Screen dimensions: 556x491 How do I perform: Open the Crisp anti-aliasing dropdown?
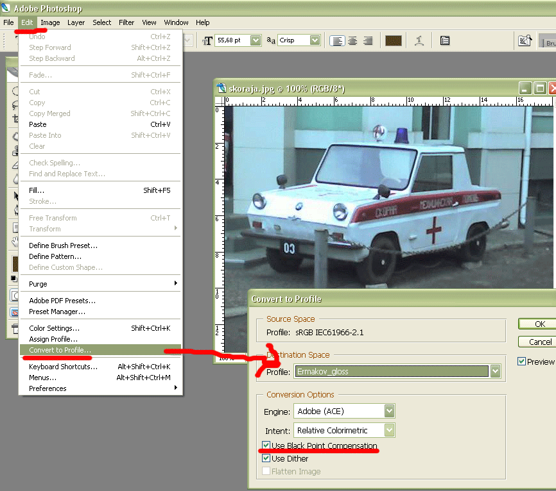(x=315, y=40)
